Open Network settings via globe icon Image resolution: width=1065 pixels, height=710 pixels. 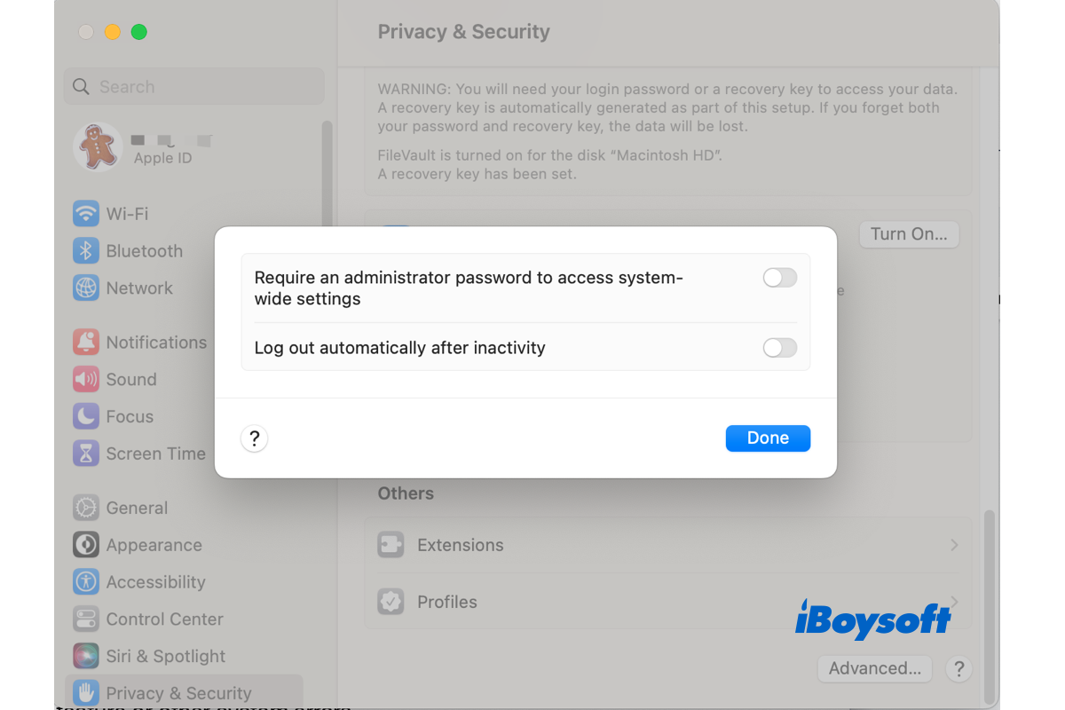(x=86, y=288)
